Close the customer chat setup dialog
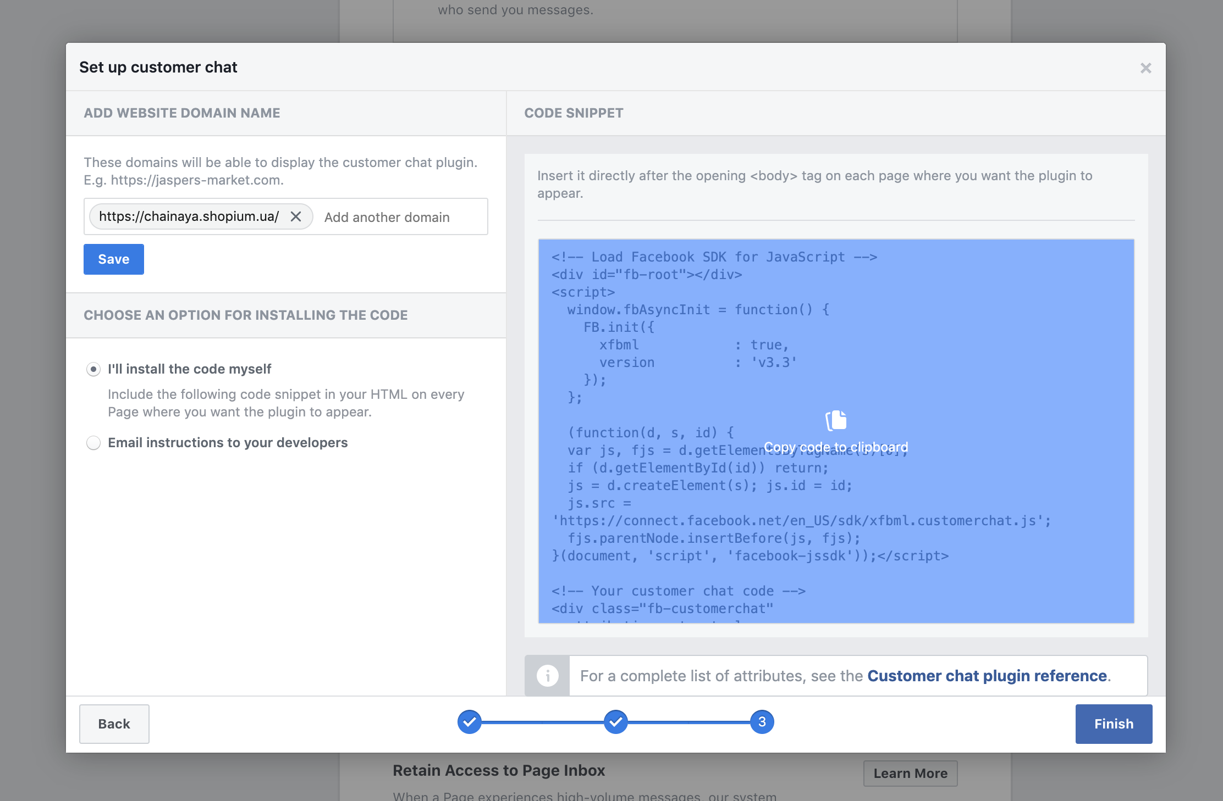1223x801 pixels. pos(1145,68)
